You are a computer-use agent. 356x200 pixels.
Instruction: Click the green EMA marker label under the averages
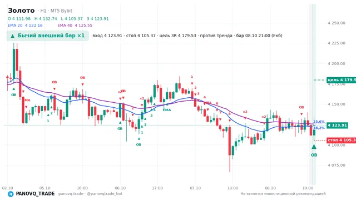(167, 110)
